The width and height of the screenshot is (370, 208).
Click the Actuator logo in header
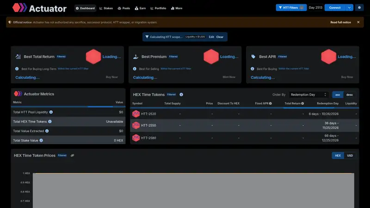[39, 8]
